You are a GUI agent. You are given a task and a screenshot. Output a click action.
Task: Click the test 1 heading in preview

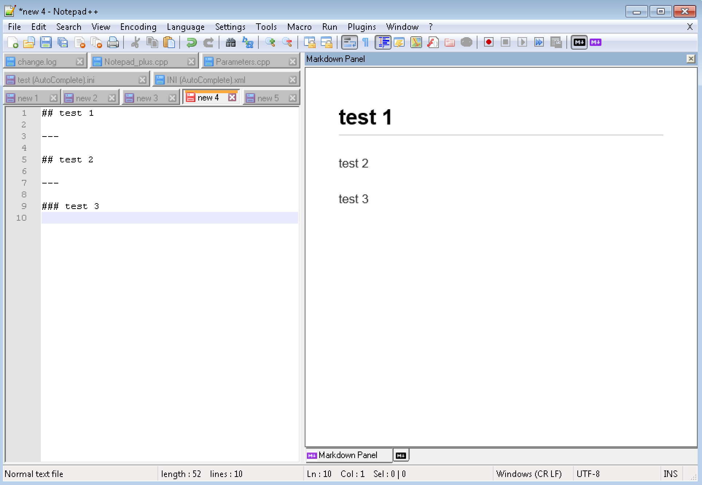[365, 117]
